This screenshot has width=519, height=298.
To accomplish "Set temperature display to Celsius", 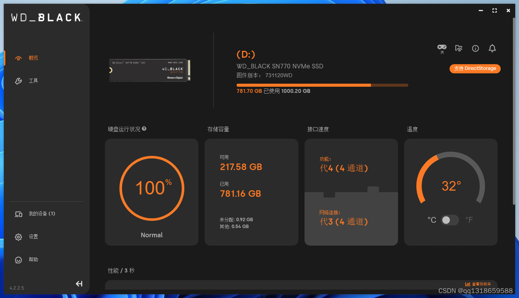I will pyautogui.click(x=432, y=220).
